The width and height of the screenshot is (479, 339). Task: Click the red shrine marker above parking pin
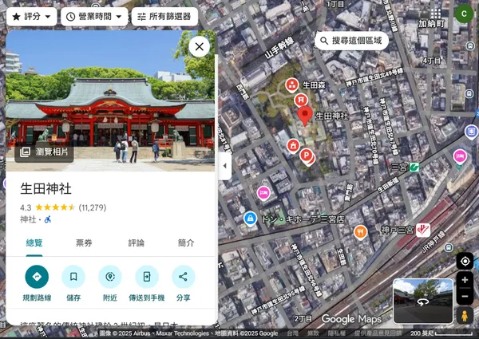point(293,146)
